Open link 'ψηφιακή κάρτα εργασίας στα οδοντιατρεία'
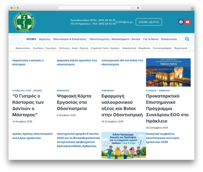This screenshot has height=172, width=203. click(77, 62)
